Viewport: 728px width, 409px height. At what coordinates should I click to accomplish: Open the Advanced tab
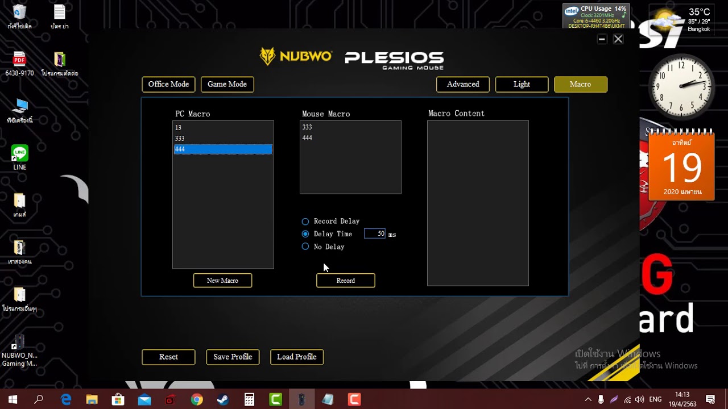coord(463,84)
